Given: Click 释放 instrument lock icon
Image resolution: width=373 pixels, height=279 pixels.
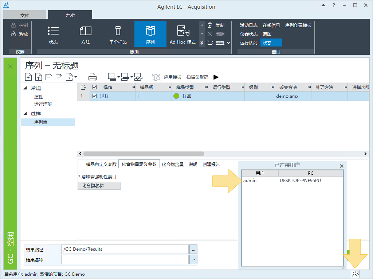Looking at the screenshot, I should (13, 34).
